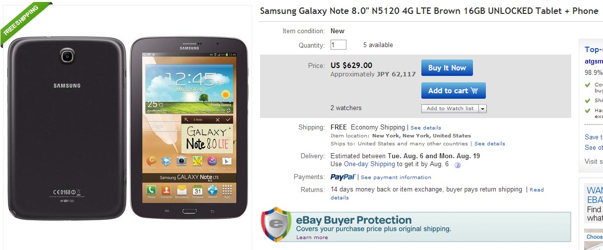
Task: Open the seller name link atgsm
Action: point(594,62)
